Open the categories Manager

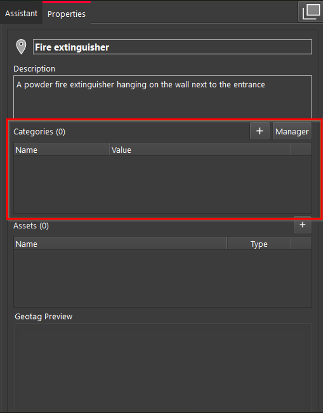292,131
